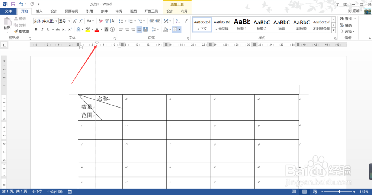Collapse the ribbon with the chevron

[369, 38]
